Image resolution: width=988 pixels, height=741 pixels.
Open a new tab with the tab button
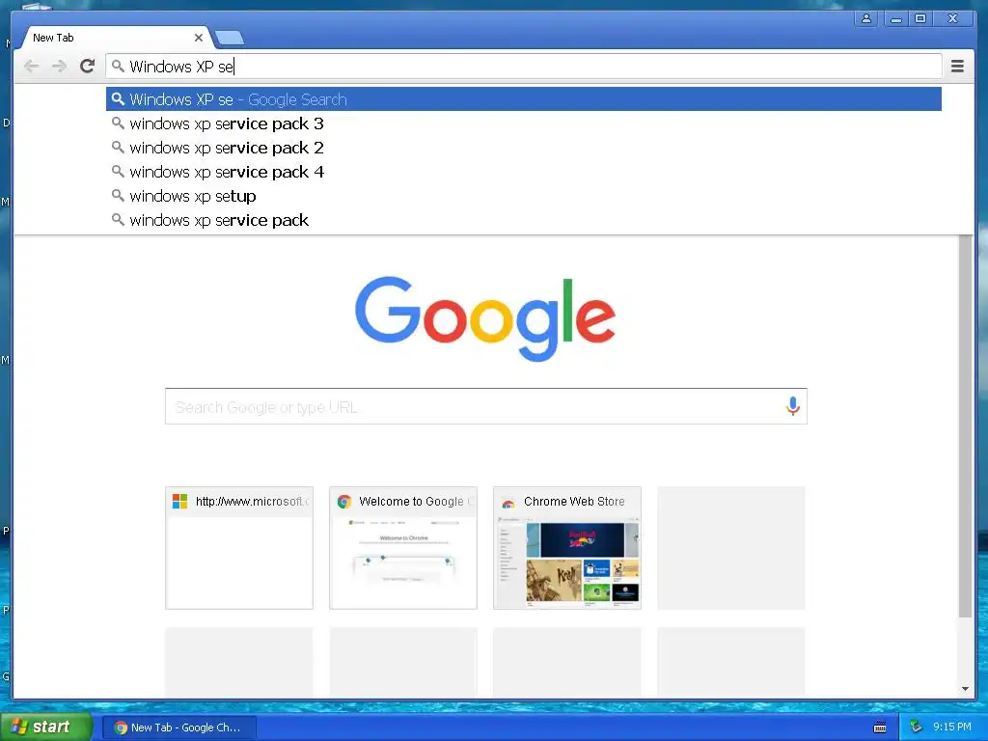(230, 39)
